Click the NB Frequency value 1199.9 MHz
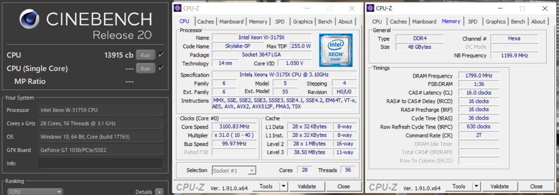Image resolution: width=559 pixels, height=195 pixels. click(x=514, y=55)
